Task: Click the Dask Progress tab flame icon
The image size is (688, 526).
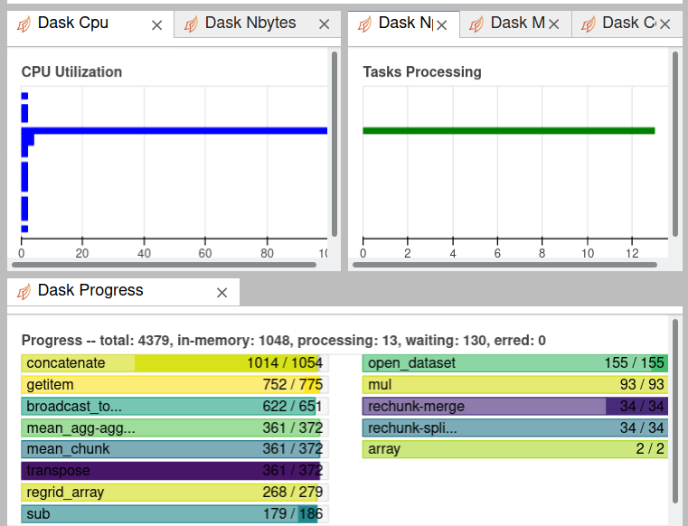Action: [24, 291]
